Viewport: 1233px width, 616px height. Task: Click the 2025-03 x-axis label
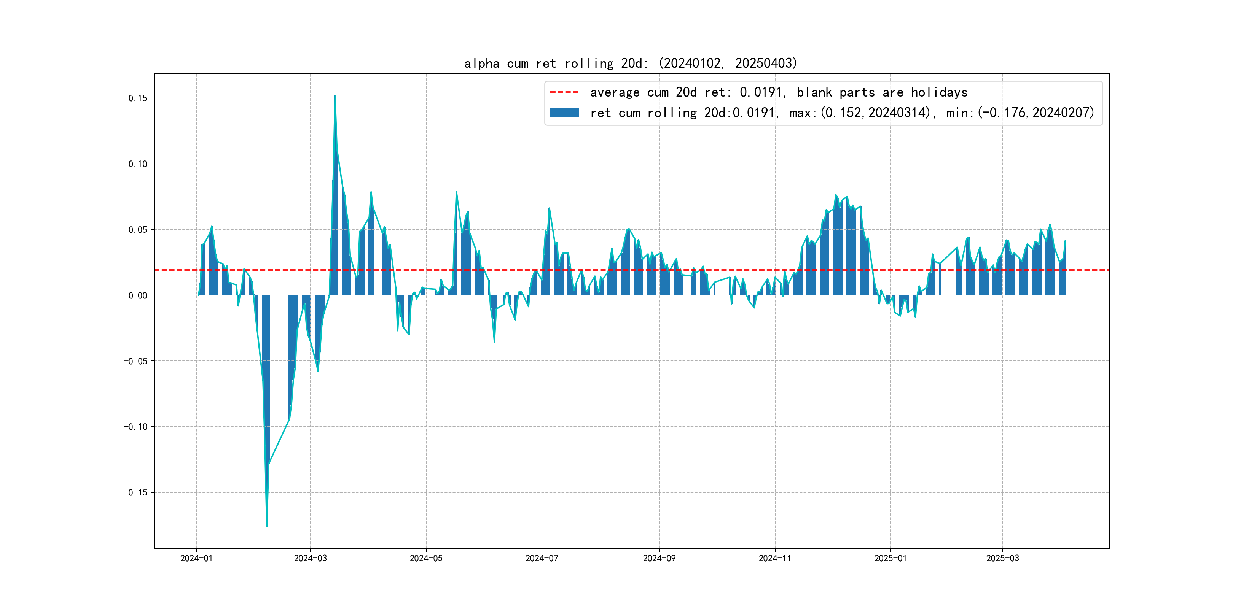1002,558
